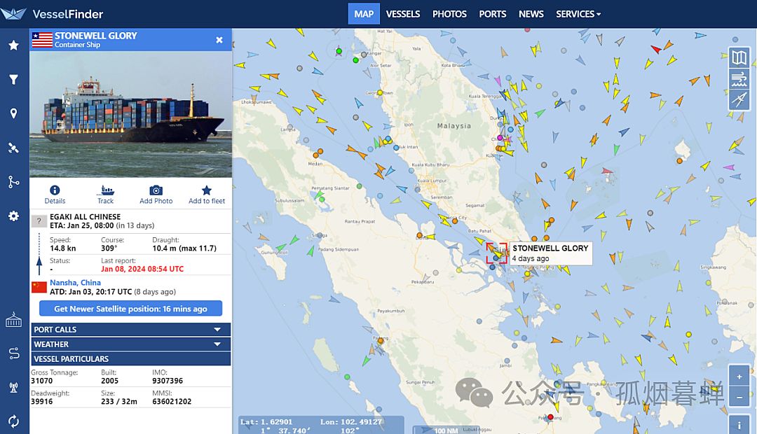This screenshot has width=757, height=434.
Task: Toggle the wind weather layer on map
Action: (739, 79)
